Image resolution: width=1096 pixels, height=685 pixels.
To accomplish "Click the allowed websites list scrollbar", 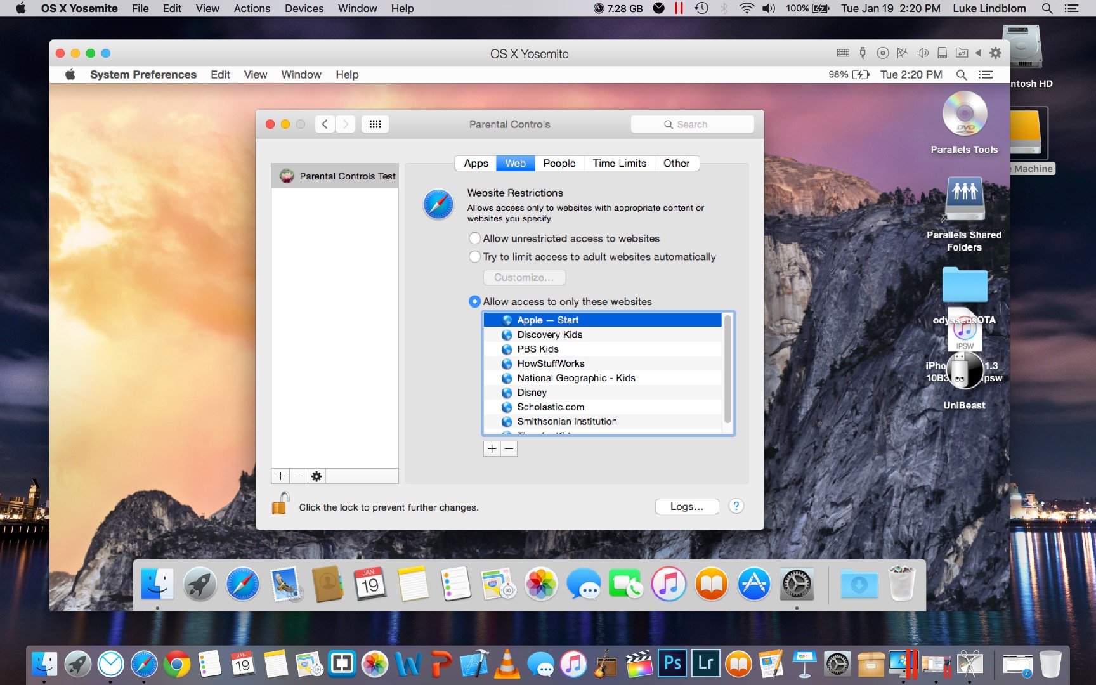I will pyautogui.click(x=727, y=369).
